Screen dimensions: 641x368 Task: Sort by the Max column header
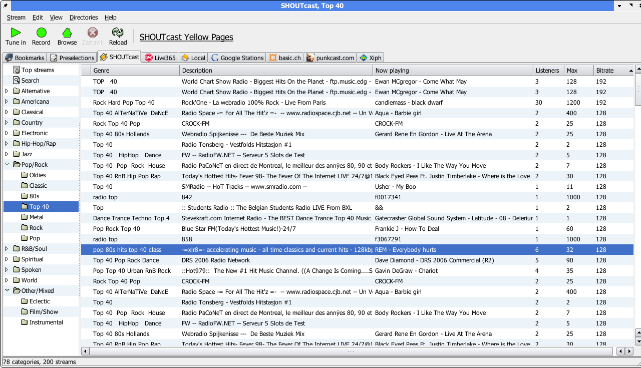[578, 71]
